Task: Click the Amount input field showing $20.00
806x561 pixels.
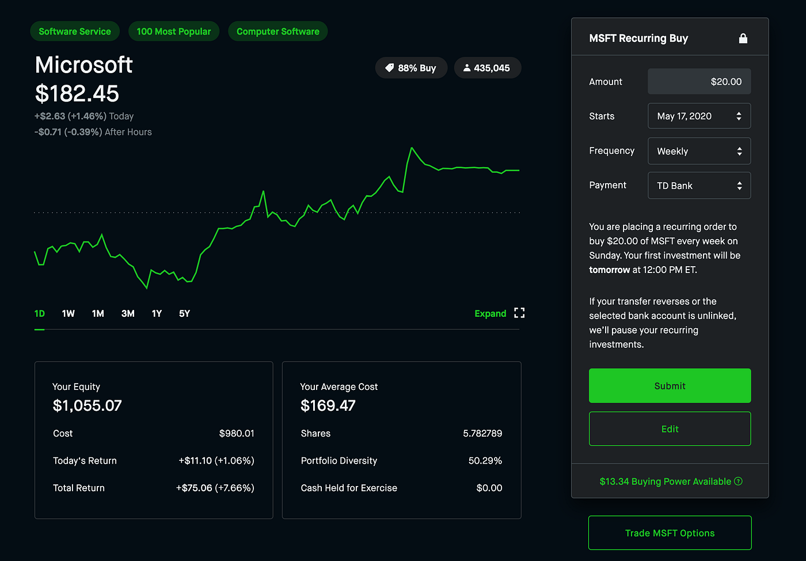Action: [x=699, y=82]
